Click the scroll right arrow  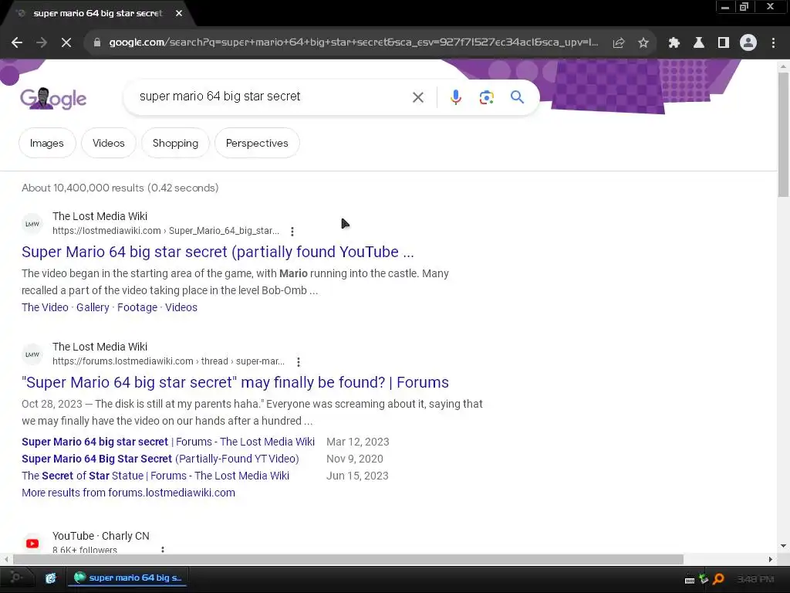click(x=771, y=559)
